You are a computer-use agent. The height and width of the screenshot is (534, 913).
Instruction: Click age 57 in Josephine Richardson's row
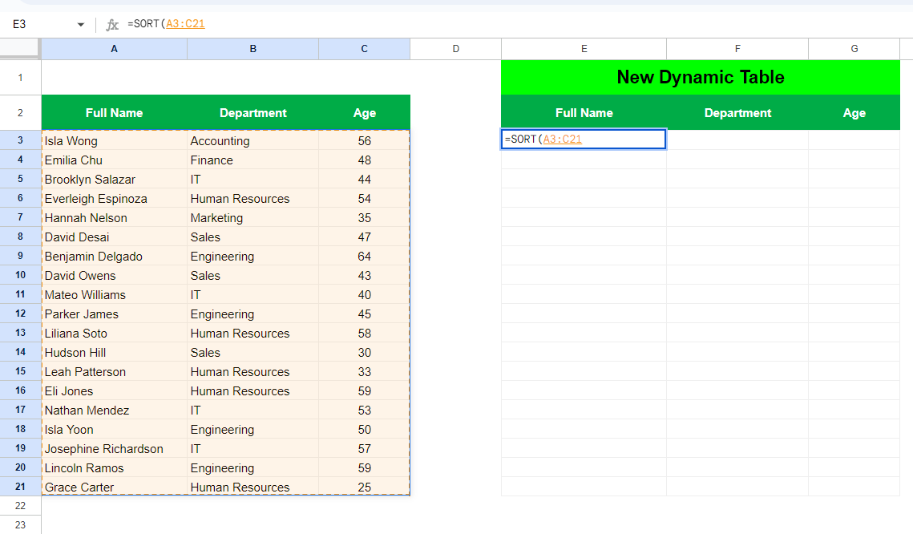click(x=365, y=448)
